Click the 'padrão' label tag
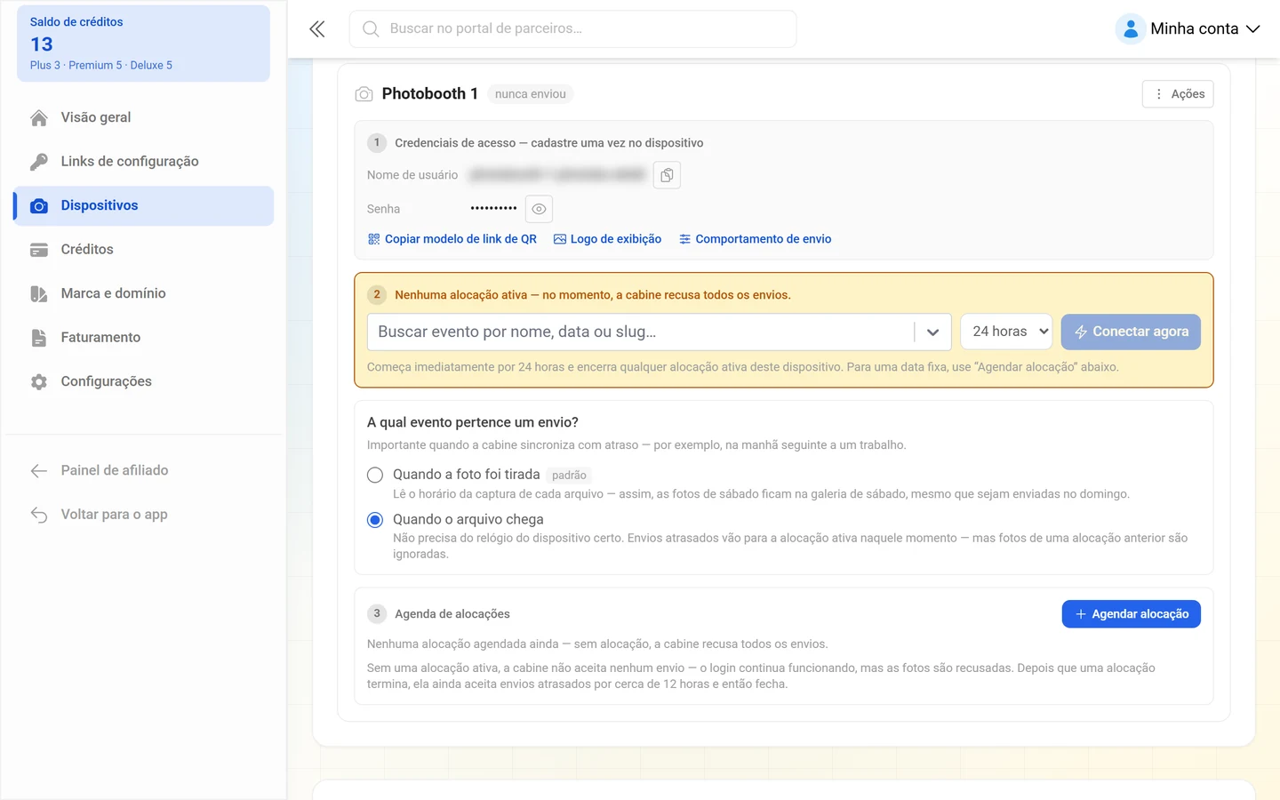Screen dimensions: 1280x800 (x=569, y=476)
